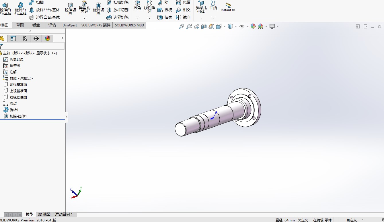Select the 旋转切除 revolved cut tool
The width and height of the screenshot is (384, 222).
(x=98, y=9)
